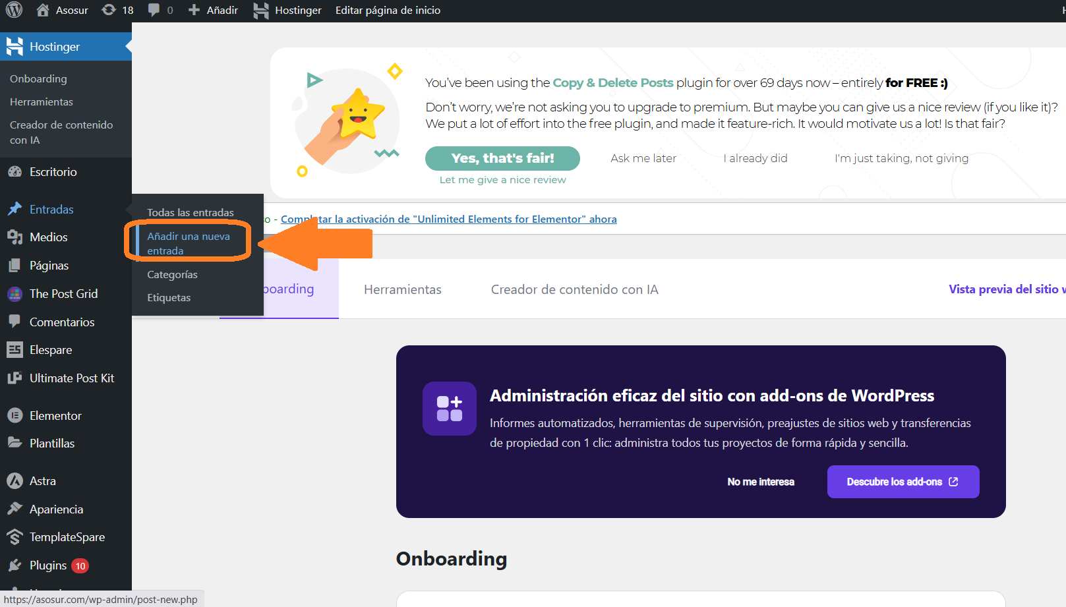Open the Elementor sidebar item
The height and width of the screenshot is (607, 1066).
pyautogui.click(x=55, y=416)
